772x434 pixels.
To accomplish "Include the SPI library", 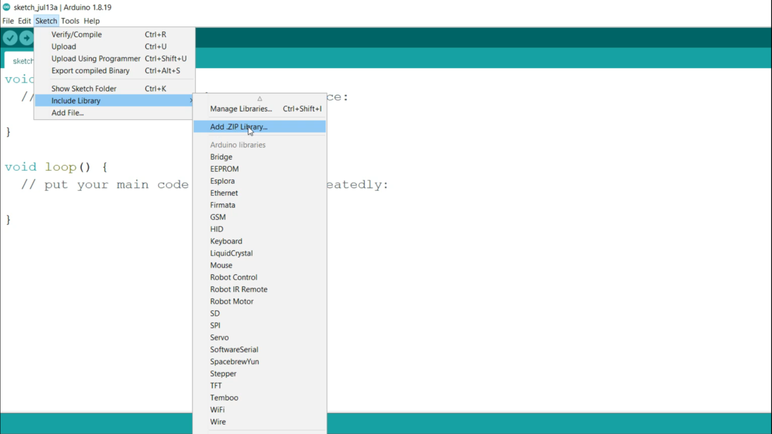I will (259, 325).
